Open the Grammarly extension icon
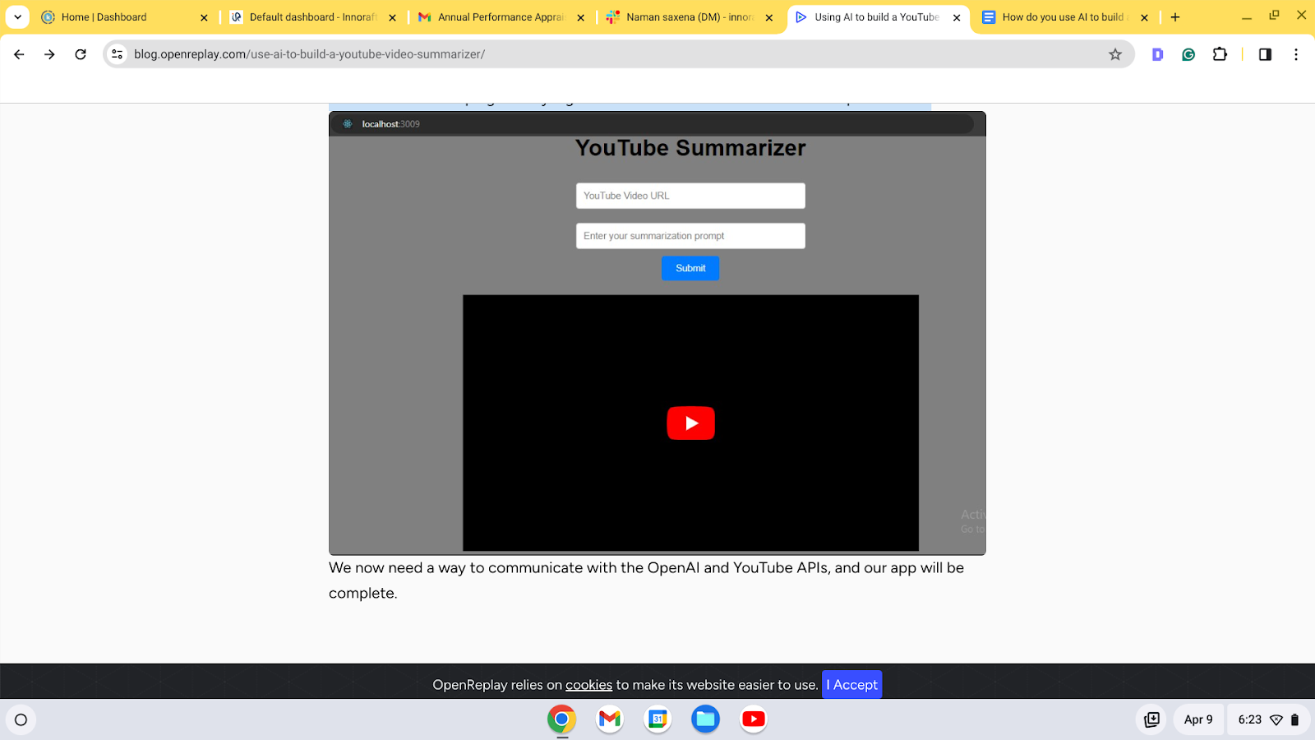Image resolution: width=1315 pixels, height=740 pixels. 1188,54
